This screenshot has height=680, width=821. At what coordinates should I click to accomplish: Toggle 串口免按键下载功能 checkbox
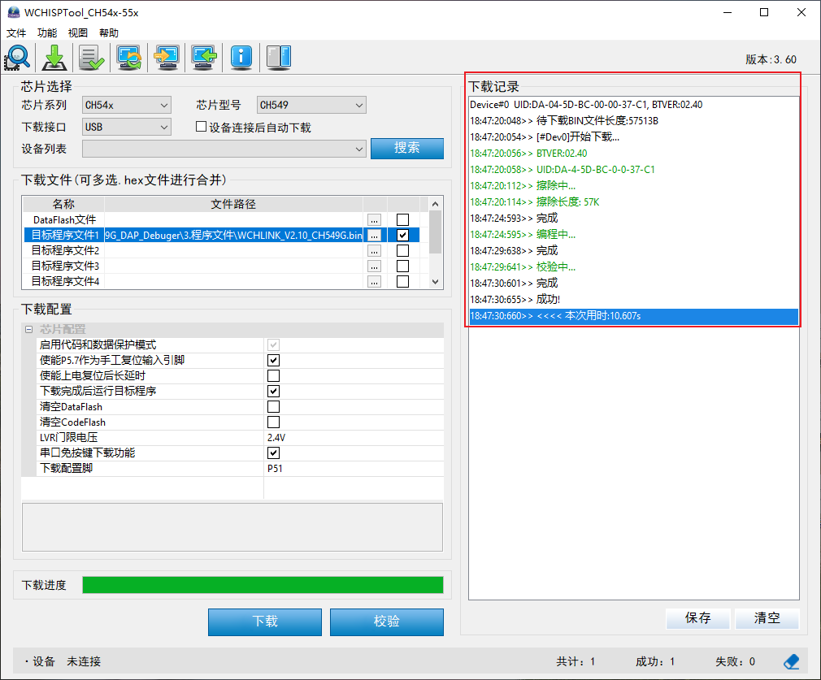click(x=273, y=453)
